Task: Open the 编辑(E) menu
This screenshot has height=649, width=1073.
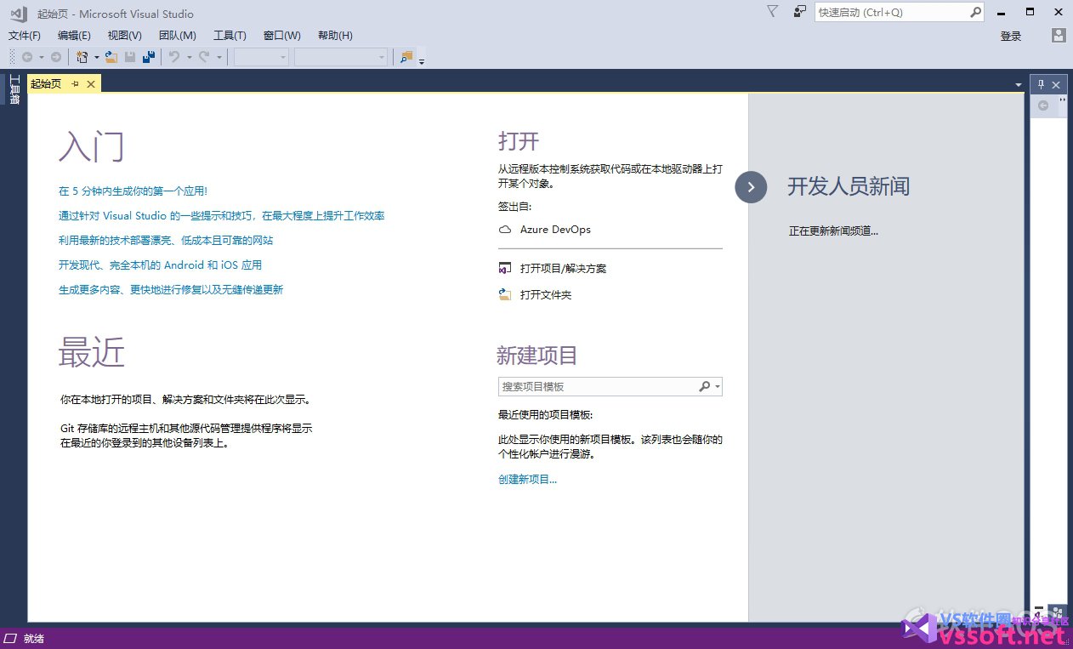Action: [x=74, y=36]
